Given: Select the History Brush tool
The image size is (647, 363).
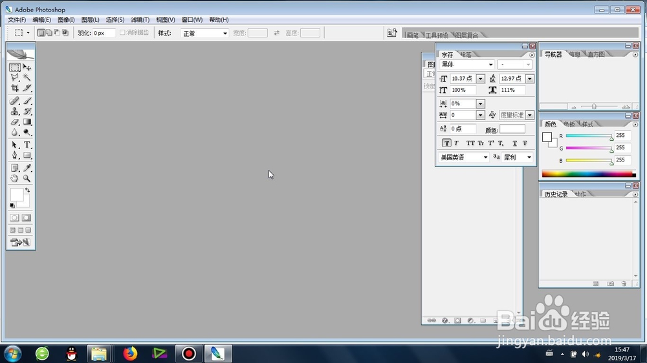Looking at the screenshot, I should tap(27, 111).
